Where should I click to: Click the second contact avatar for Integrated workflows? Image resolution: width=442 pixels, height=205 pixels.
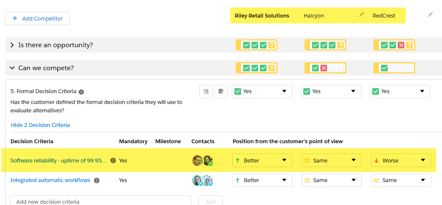(208, 181)
